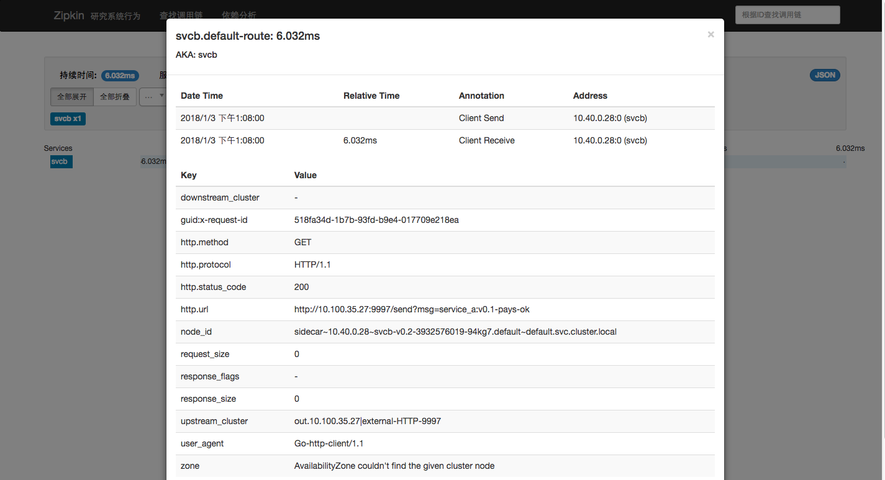Click the node_id sidecar value

[x=455, y=332]
